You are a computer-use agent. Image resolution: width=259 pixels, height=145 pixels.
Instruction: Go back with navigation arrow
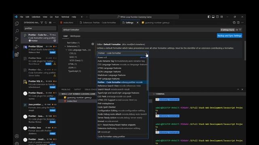(82, 17)
